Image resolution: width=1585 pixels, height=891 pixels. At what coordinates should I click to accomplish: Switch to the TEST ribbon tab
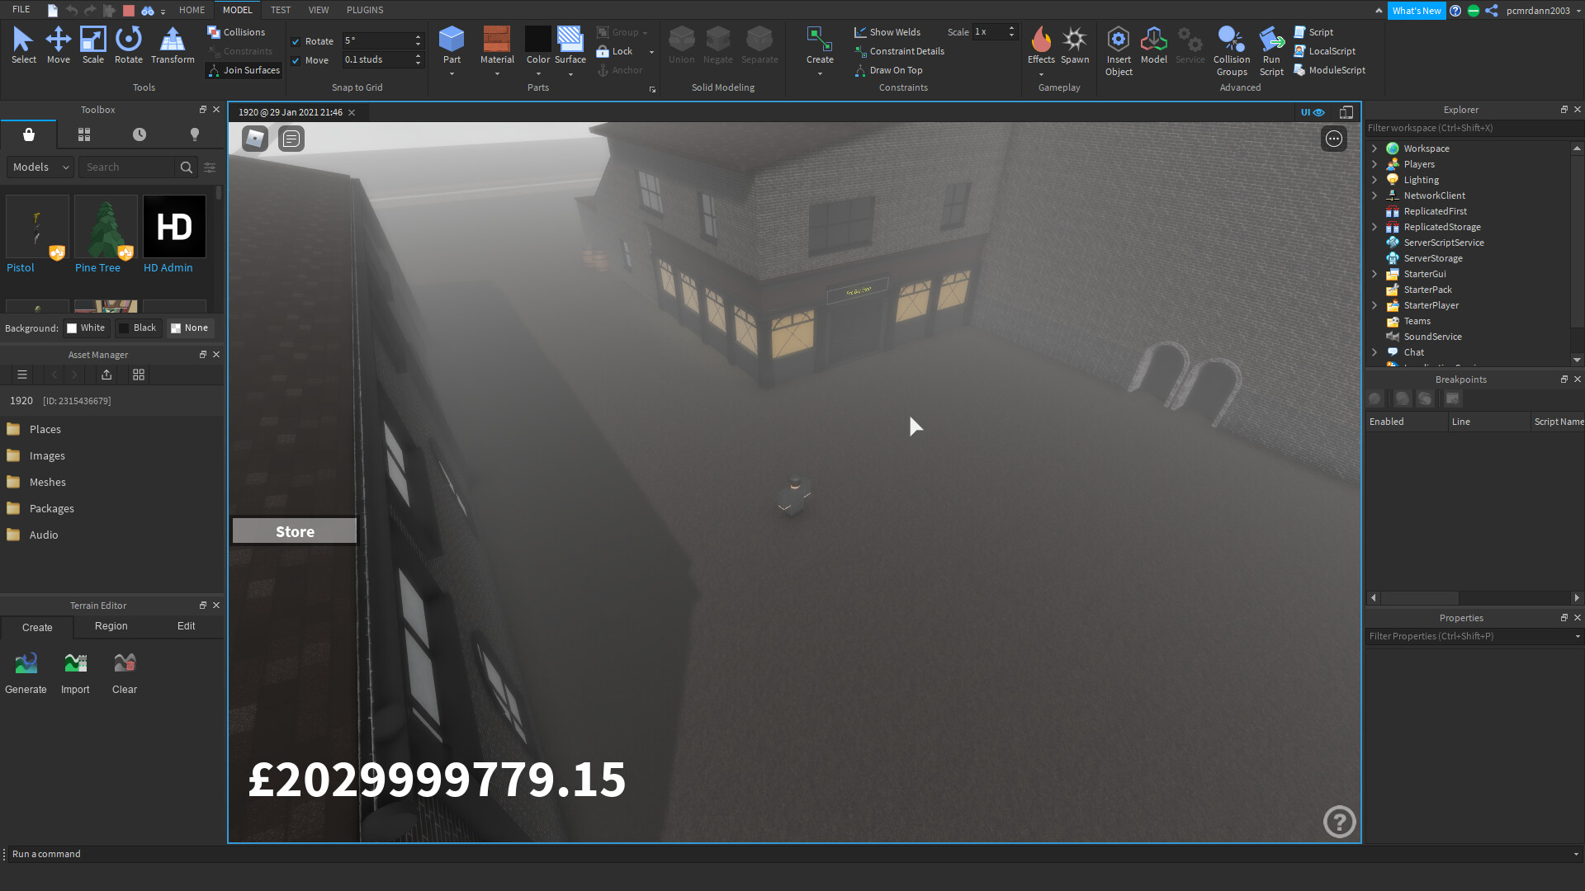tap(280, 10)
